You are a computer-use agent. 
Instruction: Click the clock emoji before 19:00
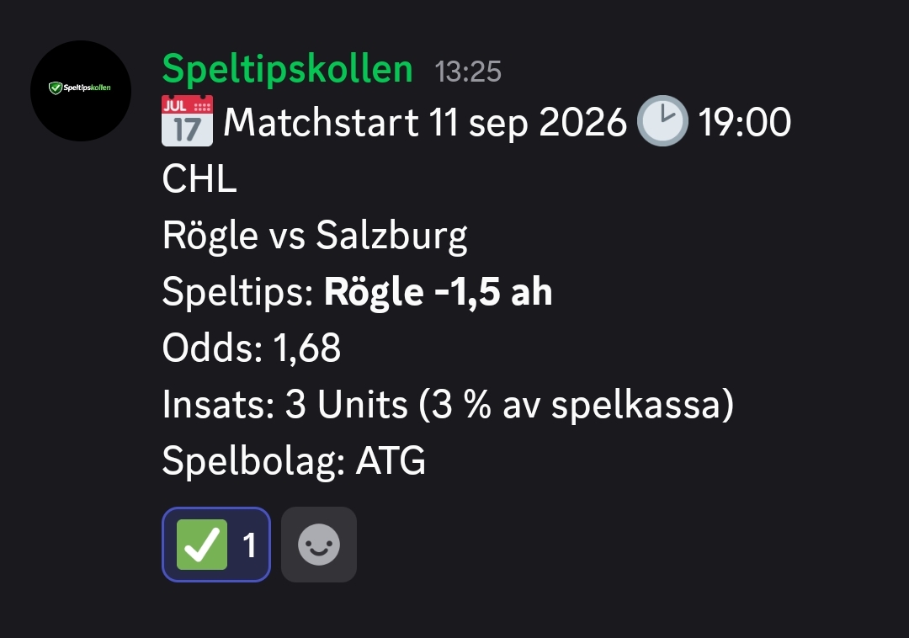point(662,120)
